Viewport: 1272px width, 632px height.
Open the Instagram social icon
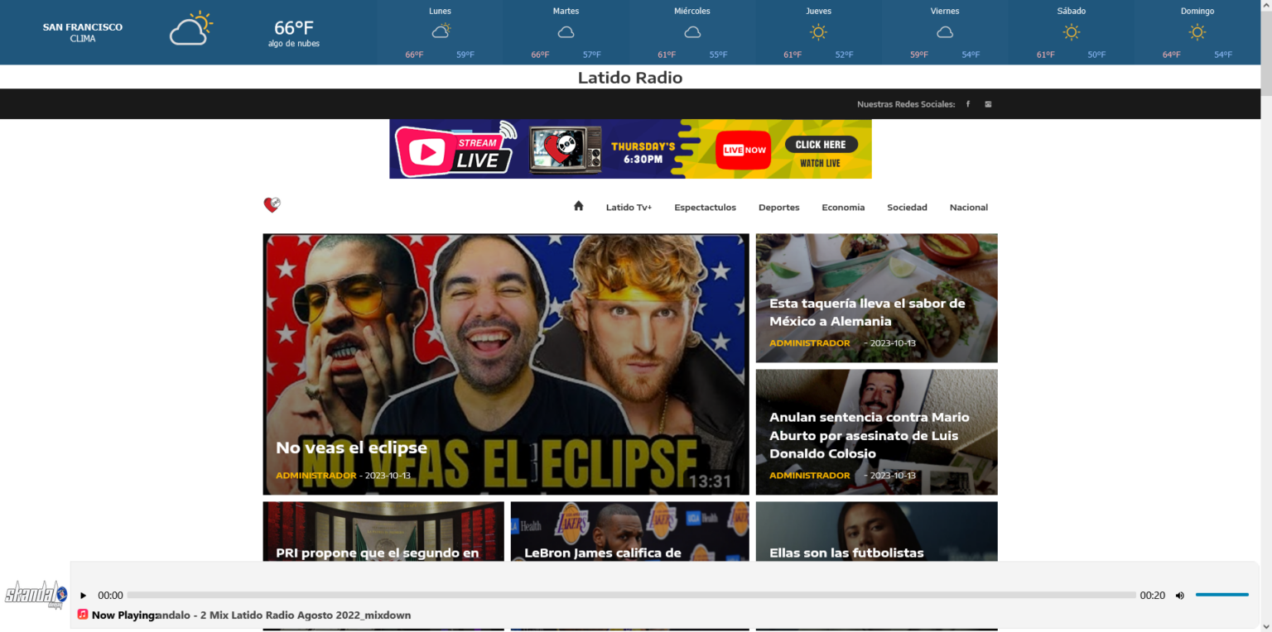pos(988,104)
